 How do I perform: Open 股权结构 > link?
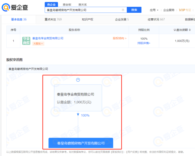(x=120, y=38)
